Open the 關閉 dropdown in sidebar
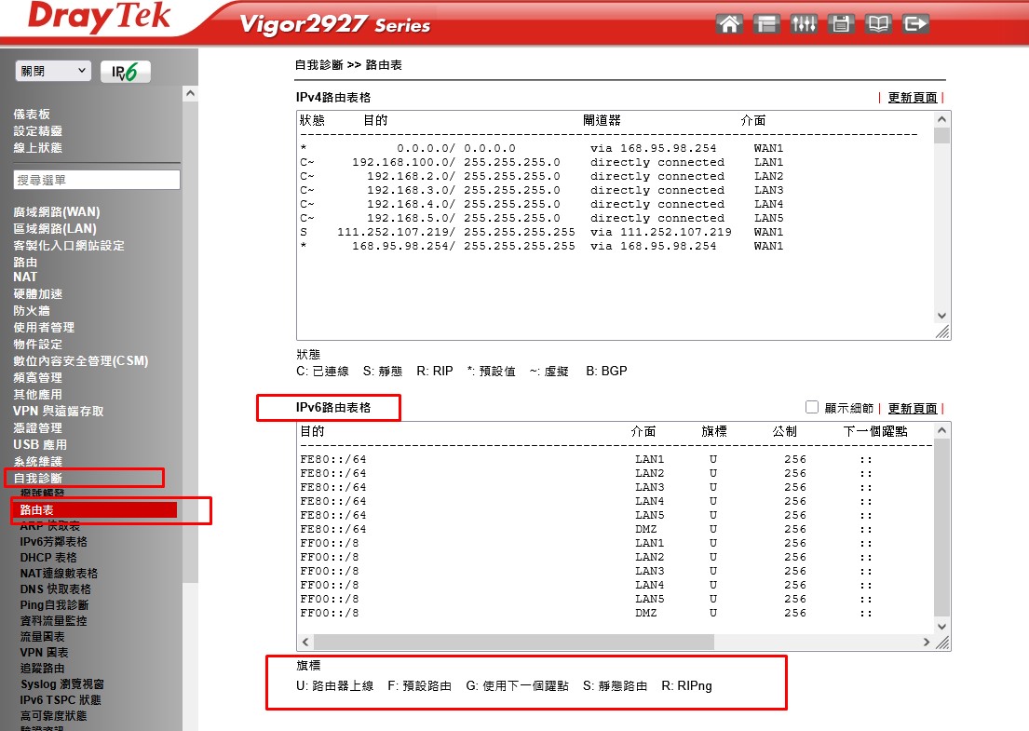 click(53, 71)
